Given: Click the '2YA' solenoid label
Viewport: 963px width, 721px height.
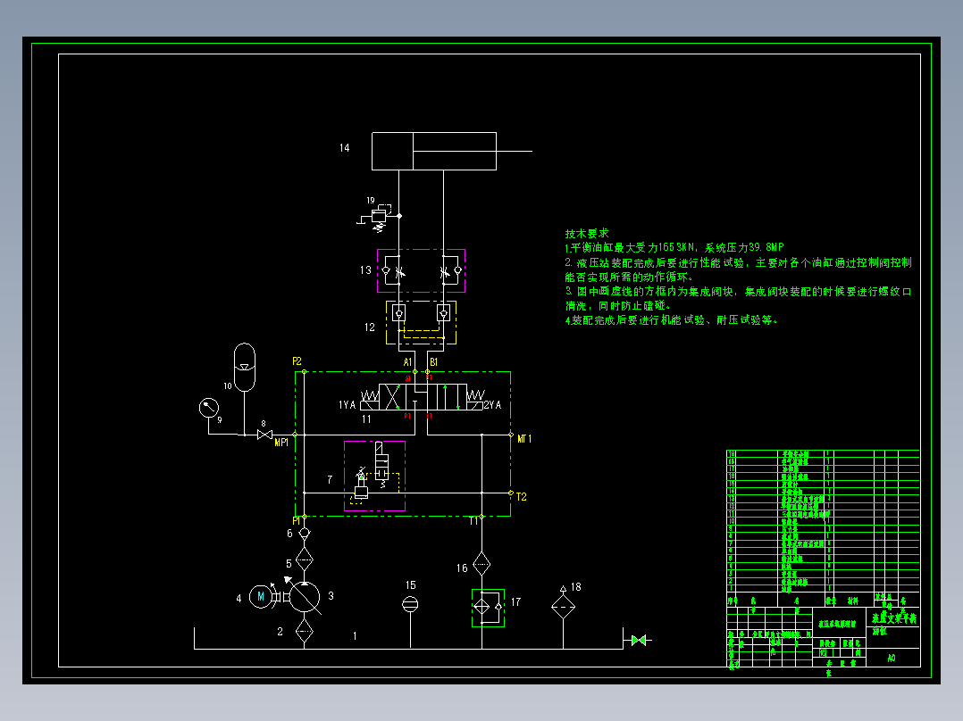Looking at the screenshot, I should (x=492, y=405).
